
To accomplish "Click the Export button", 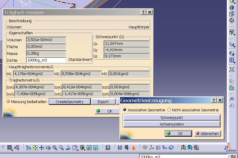I will click(103, 102).
